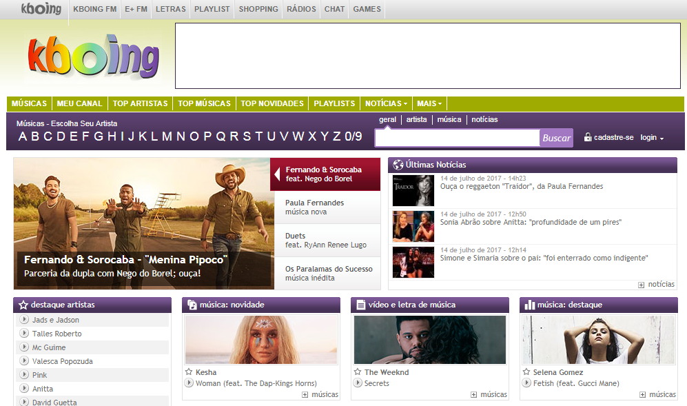
Task: Go to TOP ARTISTAS
Action: tap(140, 103)
